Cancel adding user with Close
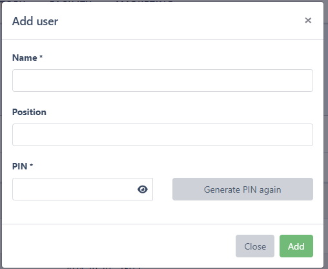This screenshot has height=269, width=328. (x=255, y=246)
